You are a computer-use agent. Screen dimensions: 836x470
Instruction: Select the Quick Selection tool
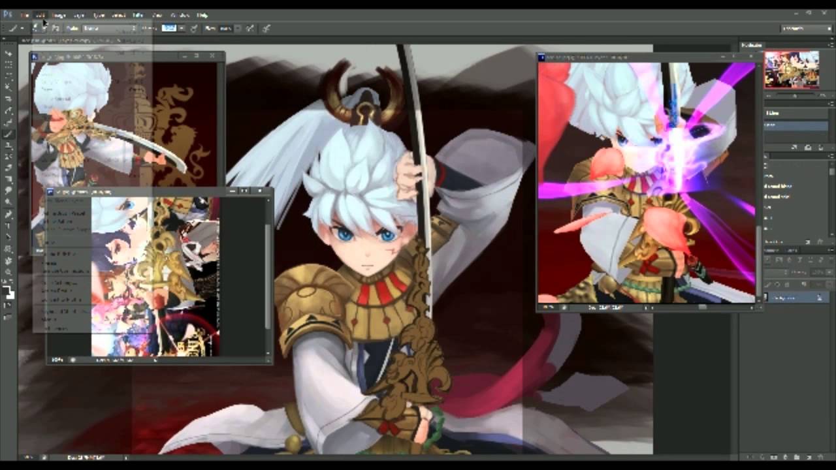[x=8, y=87]
